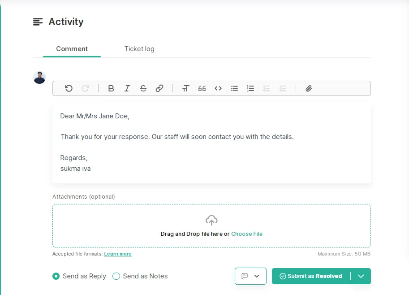Viewport: 409px width, 295px height.
Task: Select the Send as Notes option
Action: (140, 276)
